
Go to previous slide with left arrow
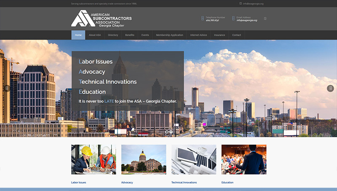(x=7, y=88)
